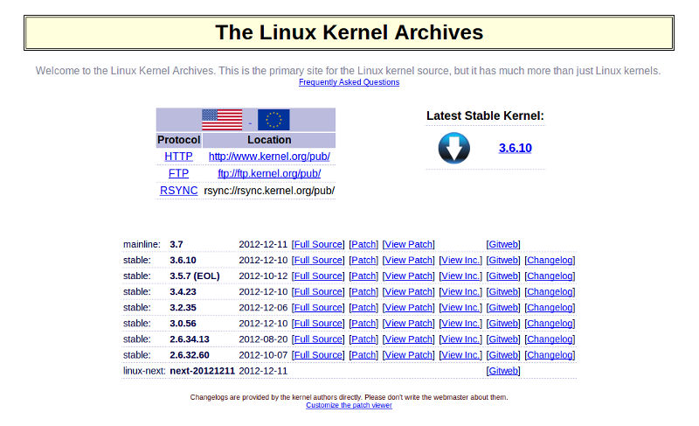The height and width of the screenshot is (426, 699).
Task: Open Gitweb for 3.5.7 (EOL)
Action: coord(503,276)
